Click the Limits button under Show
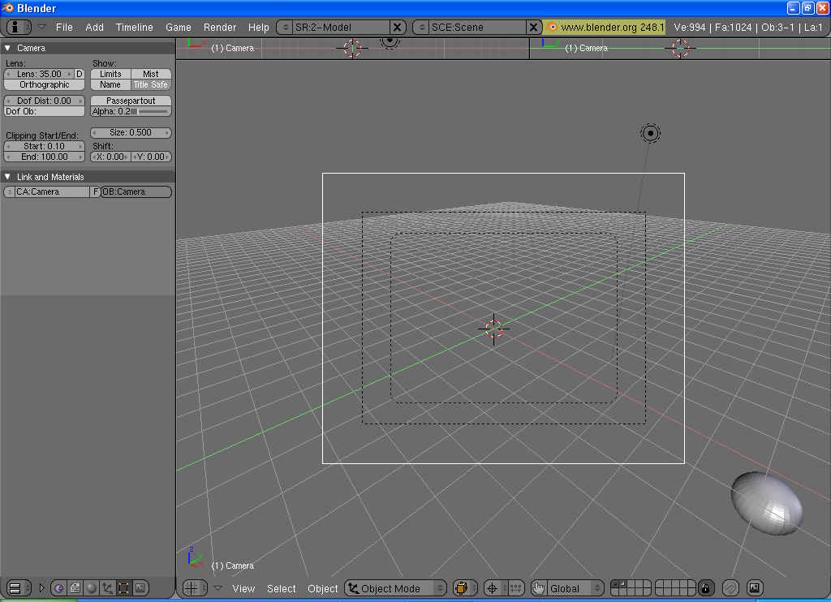Viewport: 831px width, 602px height. pyautogui.click(x=110, y=74)
